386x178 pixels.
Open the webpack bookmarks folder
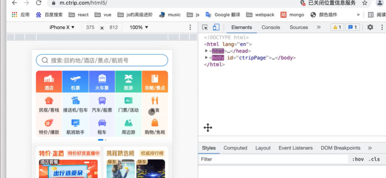pos(260,15)
